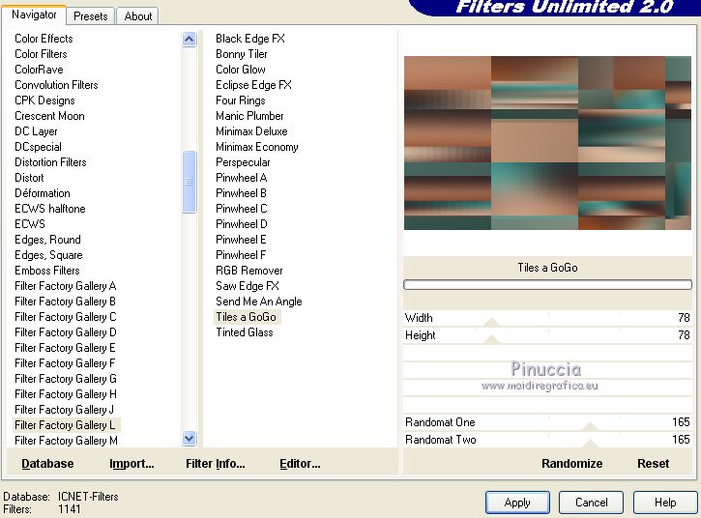Click the Randomat One slider handle
This screenshot has width=701, height=518.
click(590, 426)
